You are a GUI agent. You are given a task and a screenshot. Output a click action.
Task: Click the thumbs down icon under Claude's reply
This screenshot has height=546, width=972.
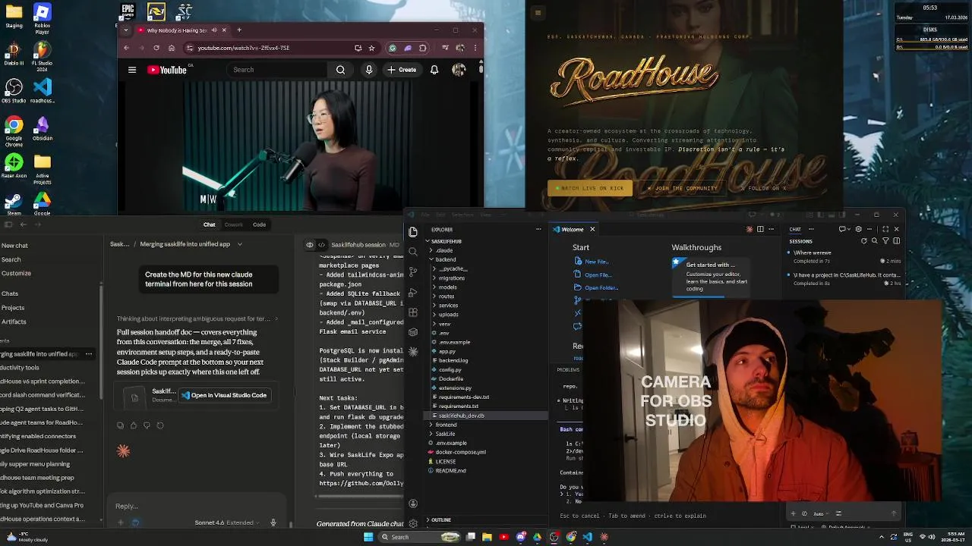click(x=147, y=425)
